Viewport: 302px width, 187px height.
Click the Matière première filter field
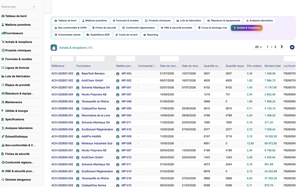(126, 59)
